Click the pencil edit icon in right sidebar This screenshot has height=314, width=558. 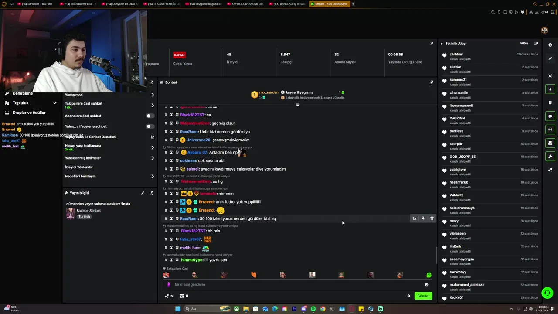click(x=550, y=58)
